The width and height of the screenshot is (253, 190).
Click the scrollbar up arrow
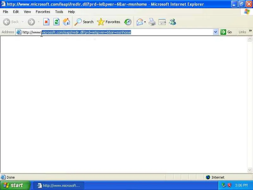coord(250,39)
